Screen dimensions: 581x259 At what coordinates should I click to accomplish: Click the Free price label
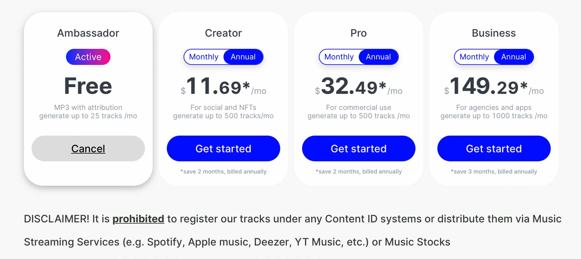[x=88, y=85]
